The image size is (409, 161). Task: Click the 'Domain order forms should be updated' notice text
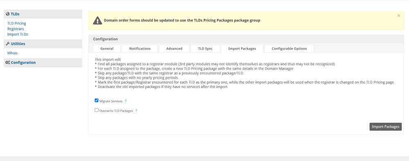(182, 20)
